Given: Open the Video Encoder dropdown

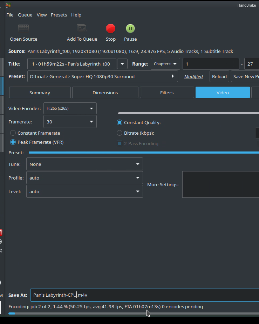Looking at the screenshot, I should tap(70, 108).
